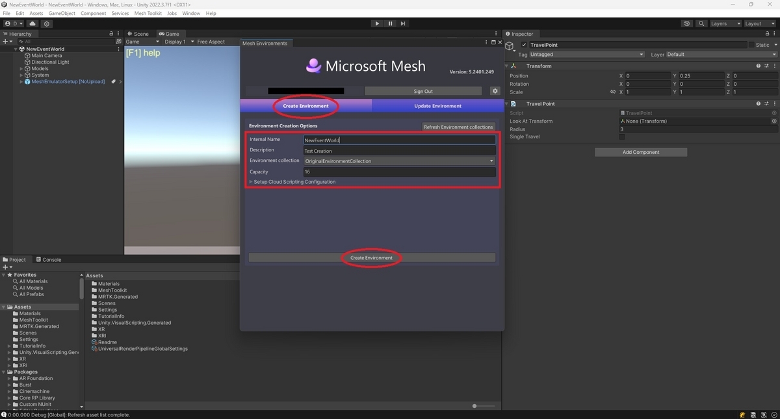Open the Undo History icon

tap(687, 23)
